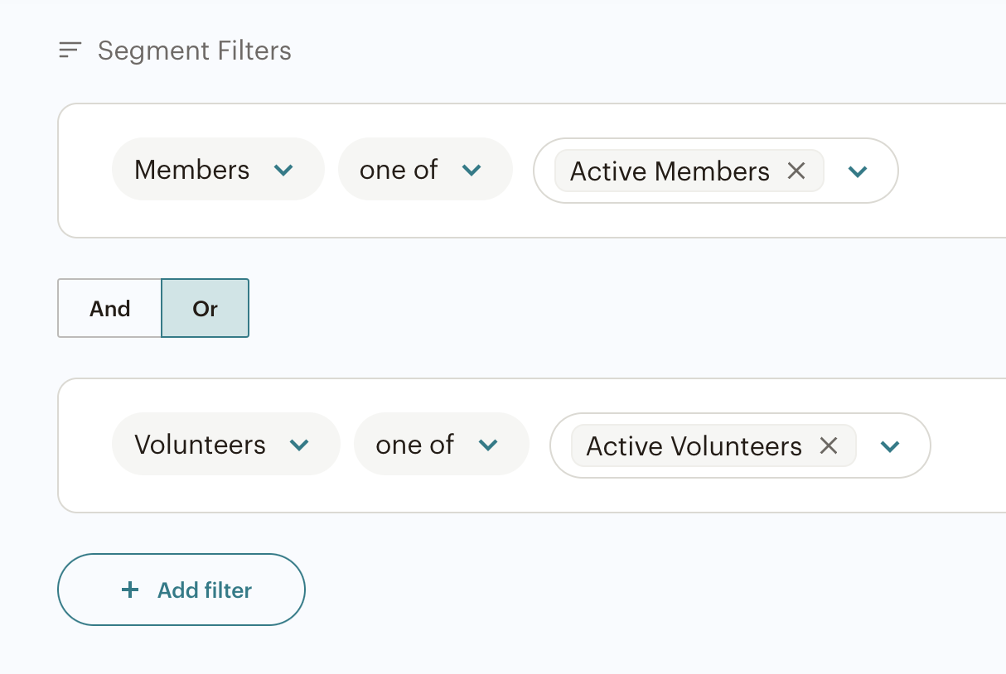
Task: Click the chevron beside the Members field
Action: pyautogui.click(x=283, y=170)
